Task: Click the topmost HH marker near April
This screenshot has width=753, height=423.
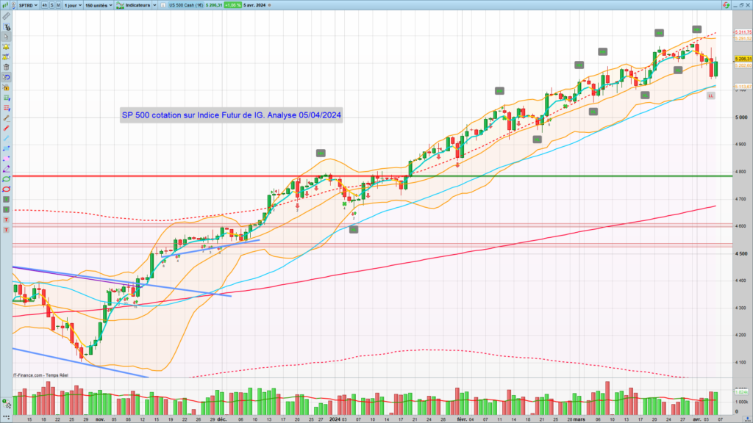Action: click(697, 29)
